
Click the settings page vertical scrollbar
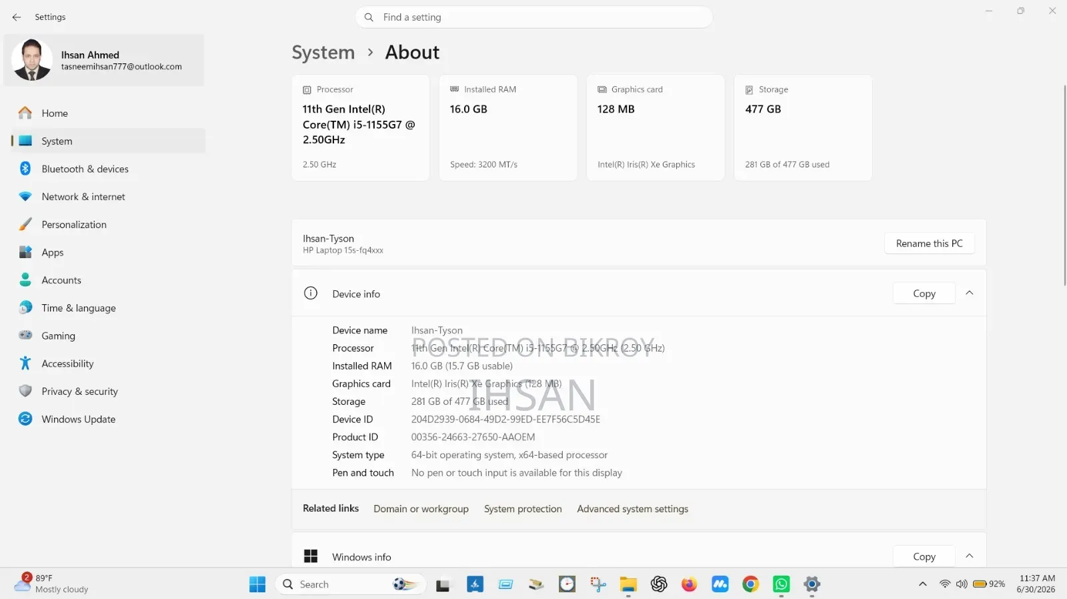(1064, 185)
